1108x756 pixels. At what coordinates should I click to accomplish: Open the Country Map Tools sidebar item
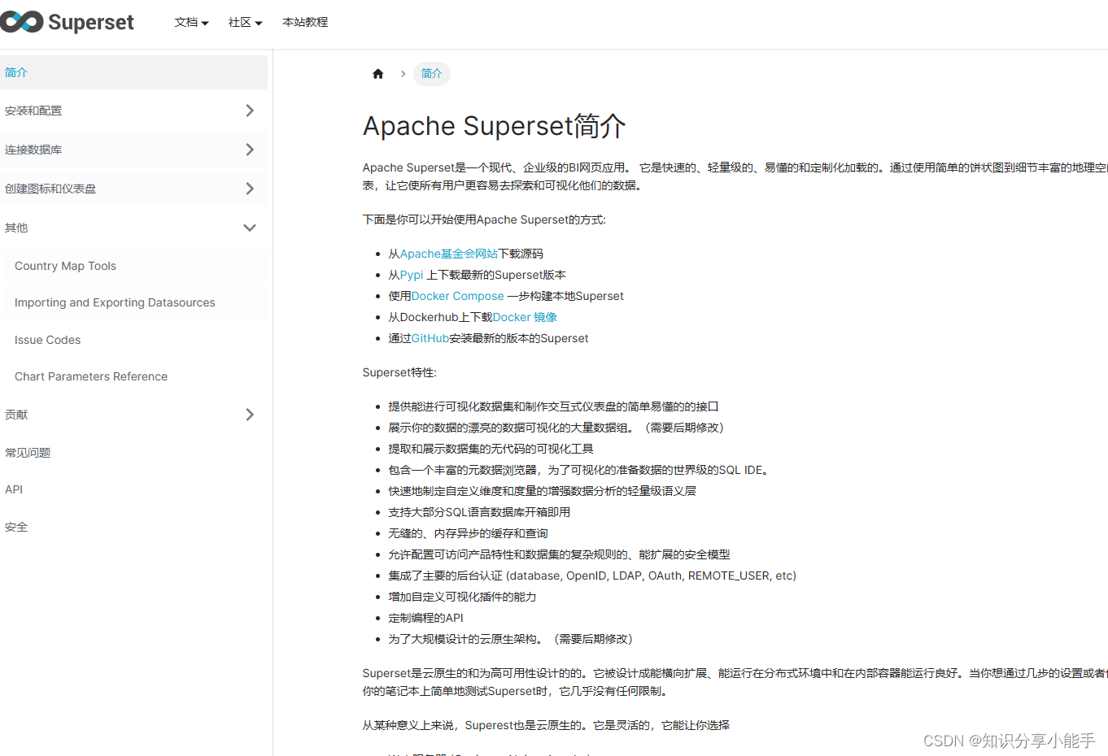[x=65, y=265]
